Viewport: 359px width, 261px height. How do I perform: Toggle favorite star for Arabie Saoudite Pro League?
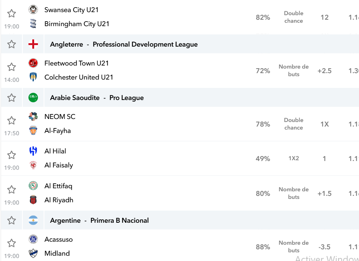[11, 98]
